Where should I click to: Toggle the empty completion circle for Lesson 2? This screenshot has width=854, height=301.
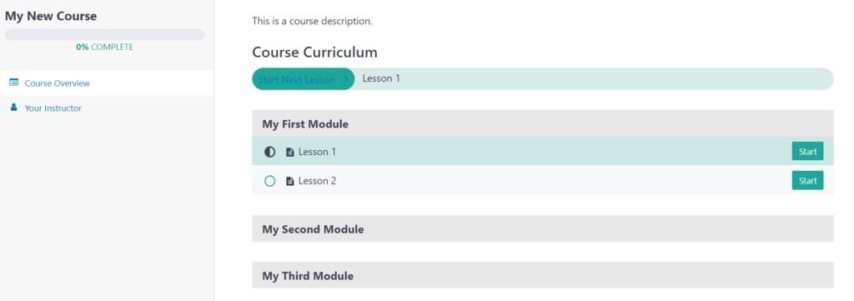tap(269, 181)
